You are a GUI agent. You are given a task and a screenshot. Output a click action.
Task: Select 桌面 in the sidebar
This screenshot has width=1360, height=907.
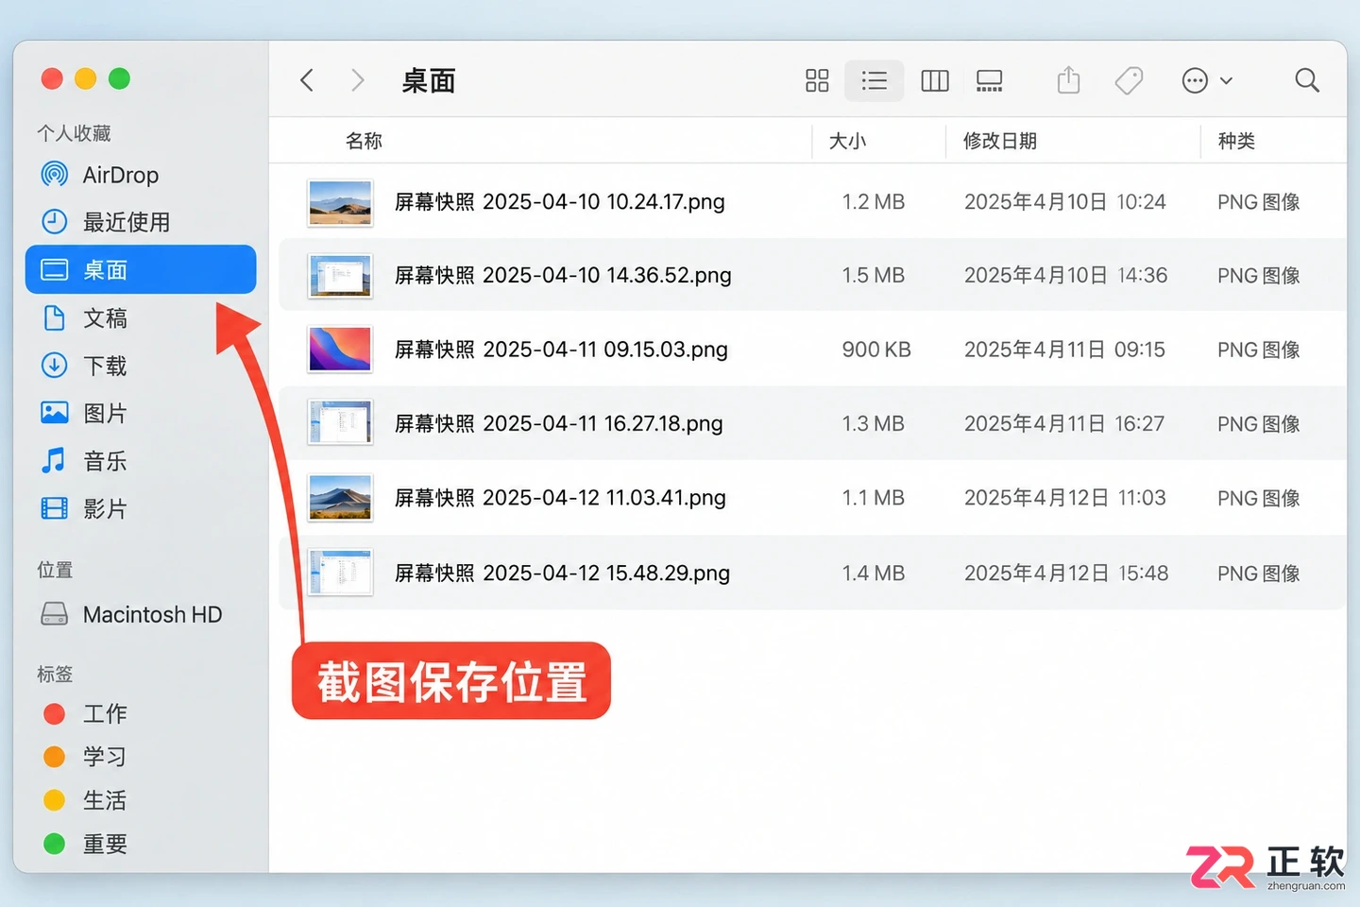tap(141, 269)
